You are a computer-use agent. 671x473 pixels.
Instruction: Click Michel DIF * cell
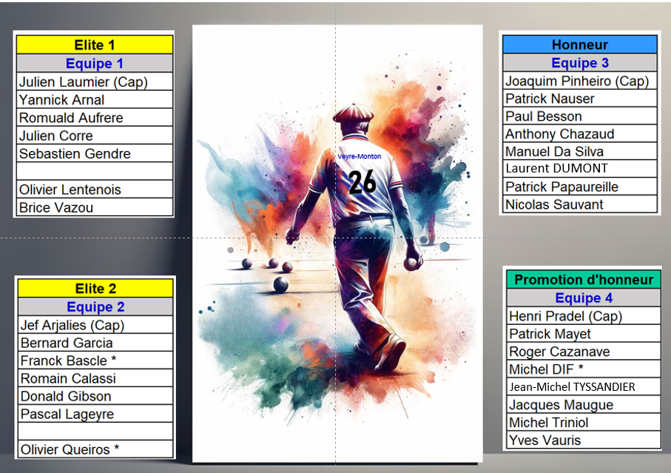[x=584, y=369]
